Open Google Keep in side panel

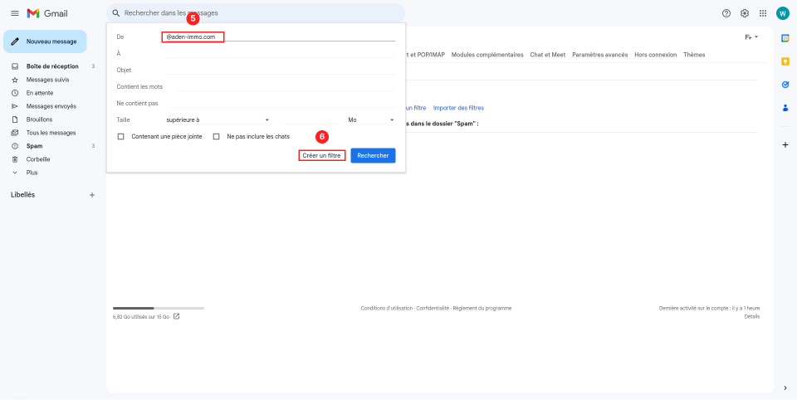785,61
